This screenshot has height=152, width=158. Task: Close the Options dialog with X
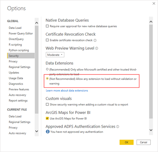pos(154,4)
